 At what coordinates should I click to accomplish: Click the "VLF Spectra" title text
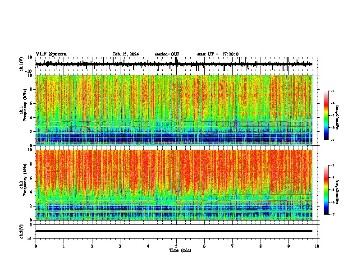(51, 54)
